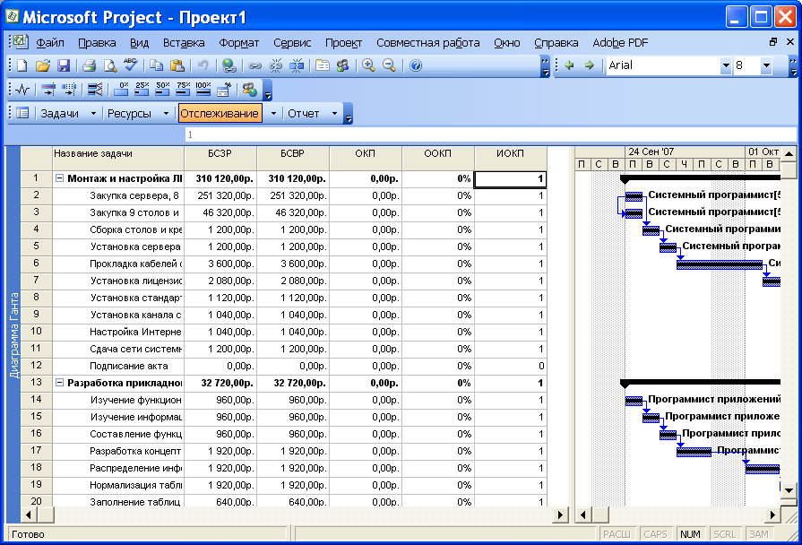Open print preview
The height and width of the screenshot is (545, 802).
tap(109, 65)
